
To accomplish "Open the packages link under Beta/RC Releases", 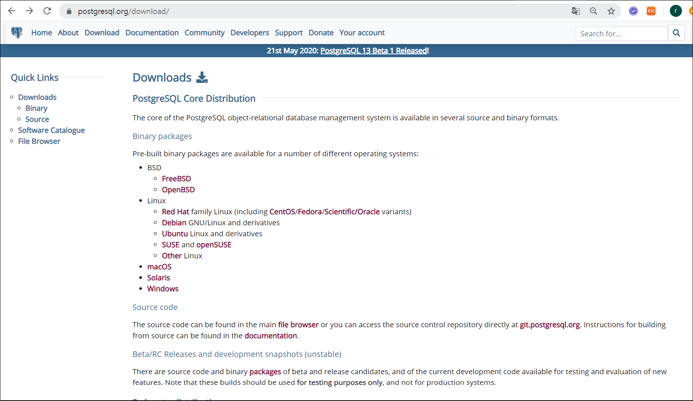I will pyautogui.click(x=265, y=372).
